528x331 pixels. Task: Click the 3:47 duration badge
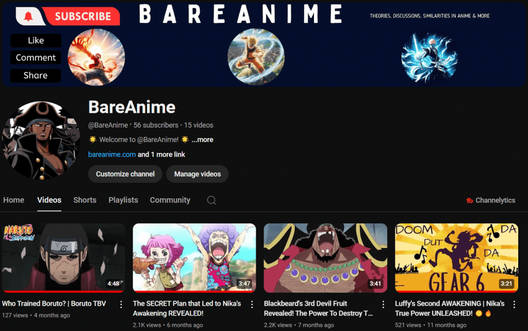pyautogui.click(x=244, y=284)
